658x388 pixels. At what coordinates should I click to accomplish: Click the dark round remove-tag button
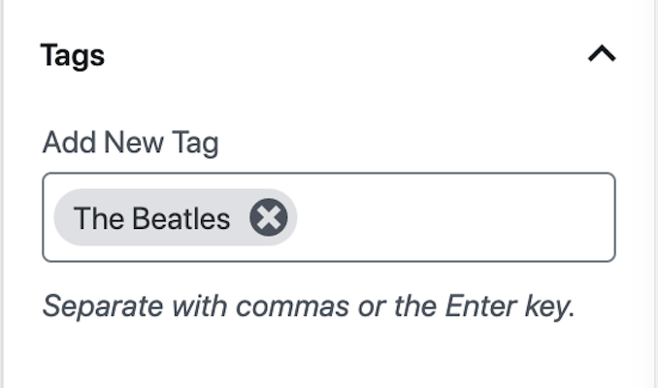click(269, 217)
